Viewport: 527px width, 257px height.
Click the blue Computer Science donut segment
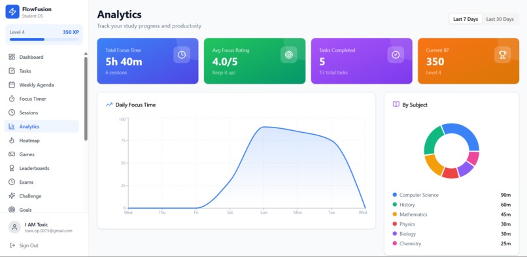464,134
